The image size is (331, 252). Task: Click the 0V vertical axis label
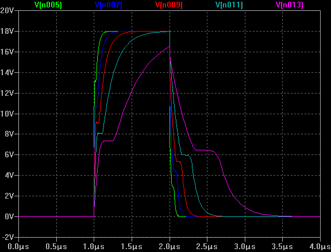click(9, 216)
